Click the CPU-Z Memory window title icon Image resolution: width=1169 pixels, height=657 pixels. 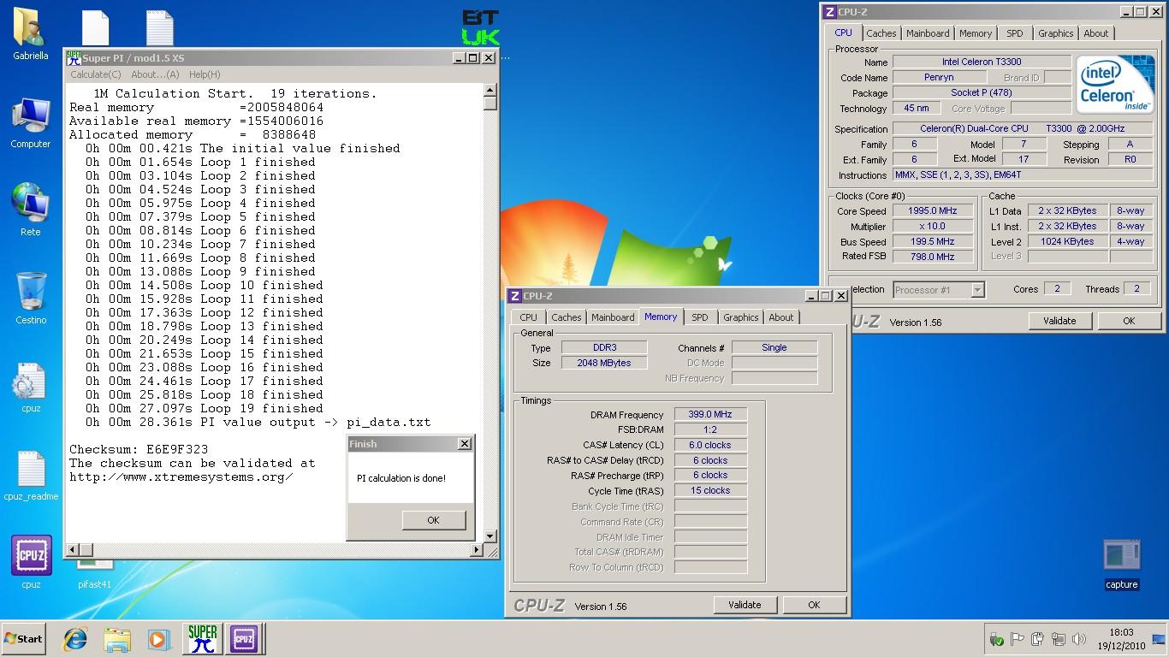pos(515,296)
